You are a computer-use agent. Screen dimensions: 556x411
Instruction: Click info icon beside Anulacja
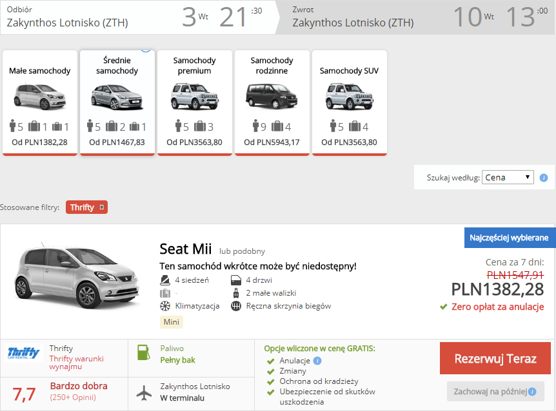pos(317,361)
